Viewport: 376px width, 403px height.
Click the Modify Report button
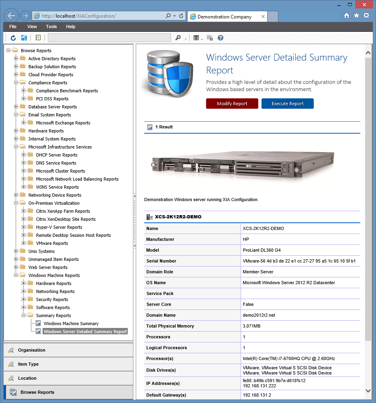[x=232, y=103]
